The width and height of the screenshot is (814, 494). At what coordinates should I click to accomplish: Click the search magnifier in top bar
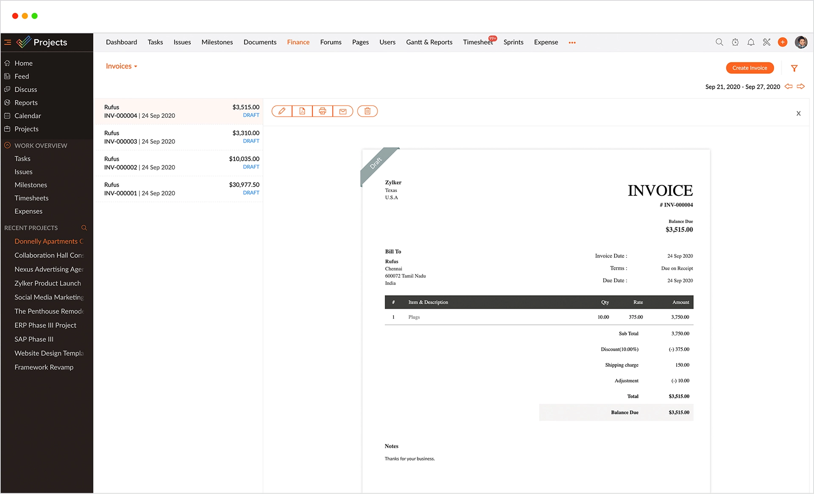click(x=719, y=42)
